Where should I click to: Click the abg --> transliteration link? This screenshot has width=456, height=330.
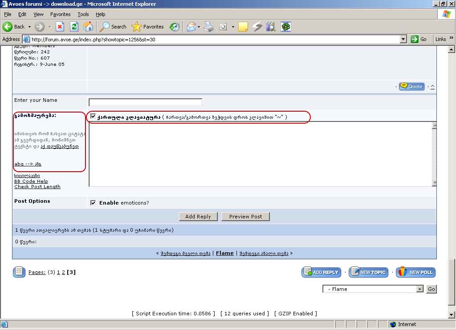pos(28,164)
